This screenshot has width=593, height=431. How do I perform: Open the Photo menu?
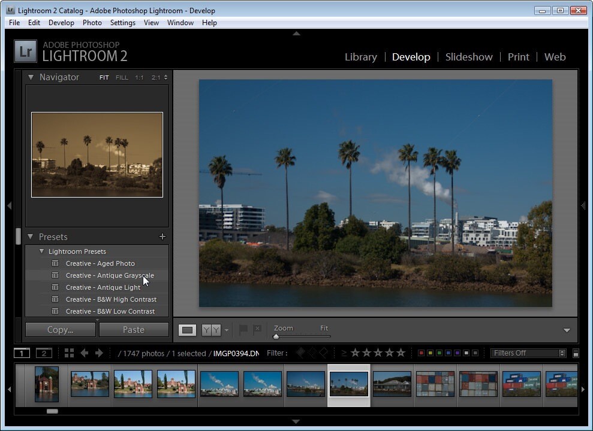tap(92, 23)
